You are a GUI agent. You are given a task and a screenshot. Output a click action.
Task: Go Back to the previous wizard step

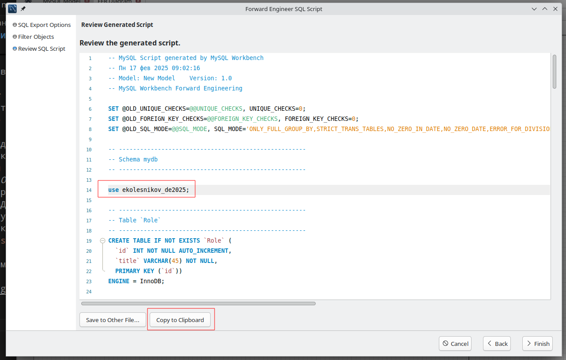pos(497,344)
